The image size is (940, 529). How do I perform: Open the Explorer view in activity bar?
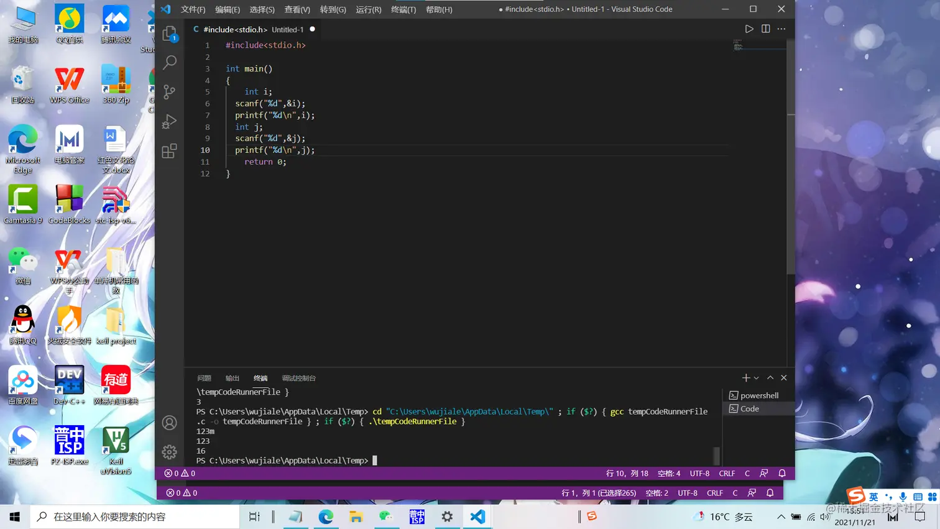tap(169, 34)
